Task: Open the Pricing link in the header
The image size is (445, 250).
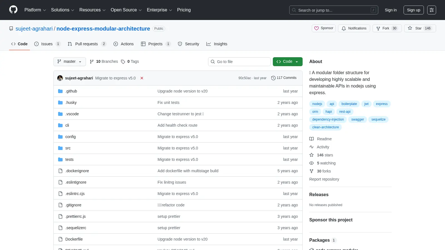Action: click(184, 10)
